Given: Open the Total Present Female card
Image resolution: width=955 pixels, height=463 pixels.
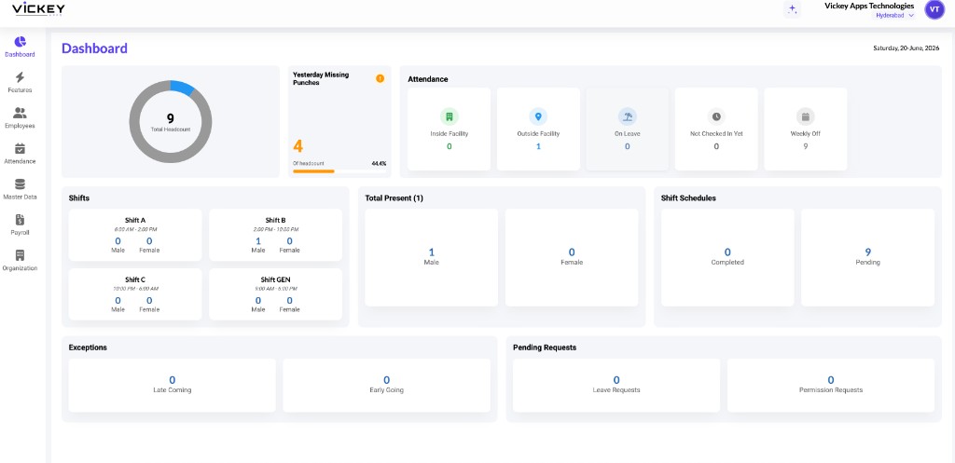Looking at the screenshot, I should (x=572, y=257).
